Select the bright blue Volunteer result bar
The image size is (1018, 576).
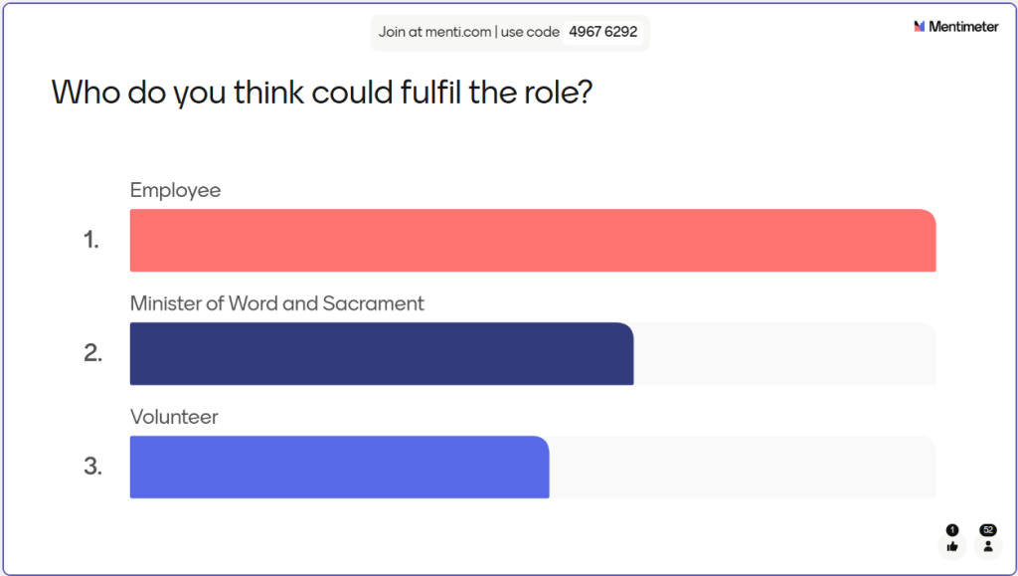click(x=339, y=468)
